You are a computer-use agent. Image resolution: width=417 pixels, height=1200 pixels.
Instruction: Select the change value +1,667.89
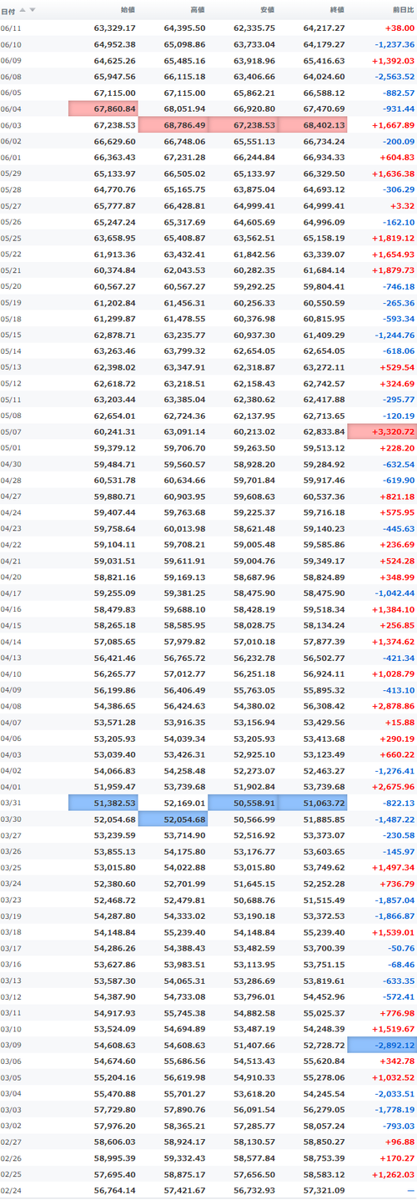[394, 124]
